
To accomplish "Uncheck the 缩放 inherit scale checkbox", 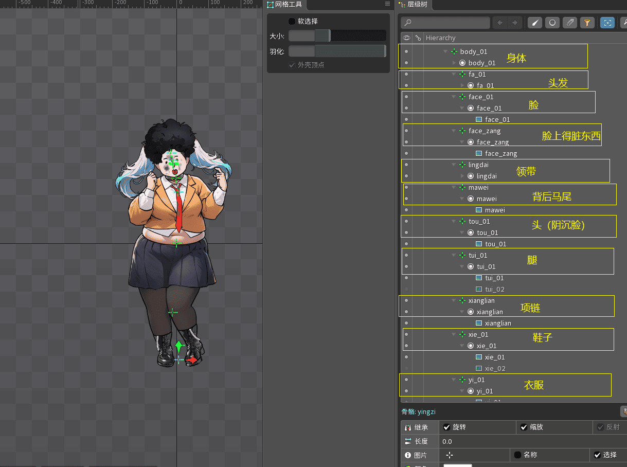I will click(524, 427).
